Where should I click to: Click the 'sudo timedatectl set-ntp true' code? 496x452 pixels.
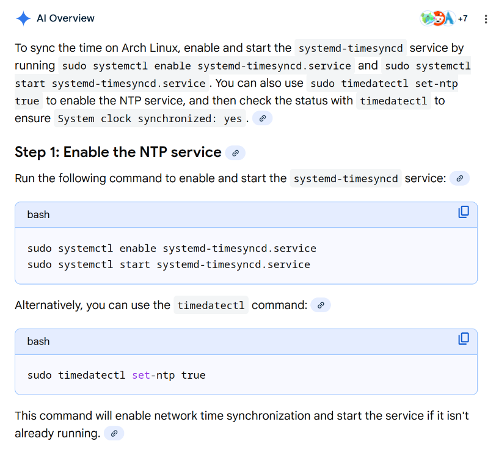click(x=116, y=375)
